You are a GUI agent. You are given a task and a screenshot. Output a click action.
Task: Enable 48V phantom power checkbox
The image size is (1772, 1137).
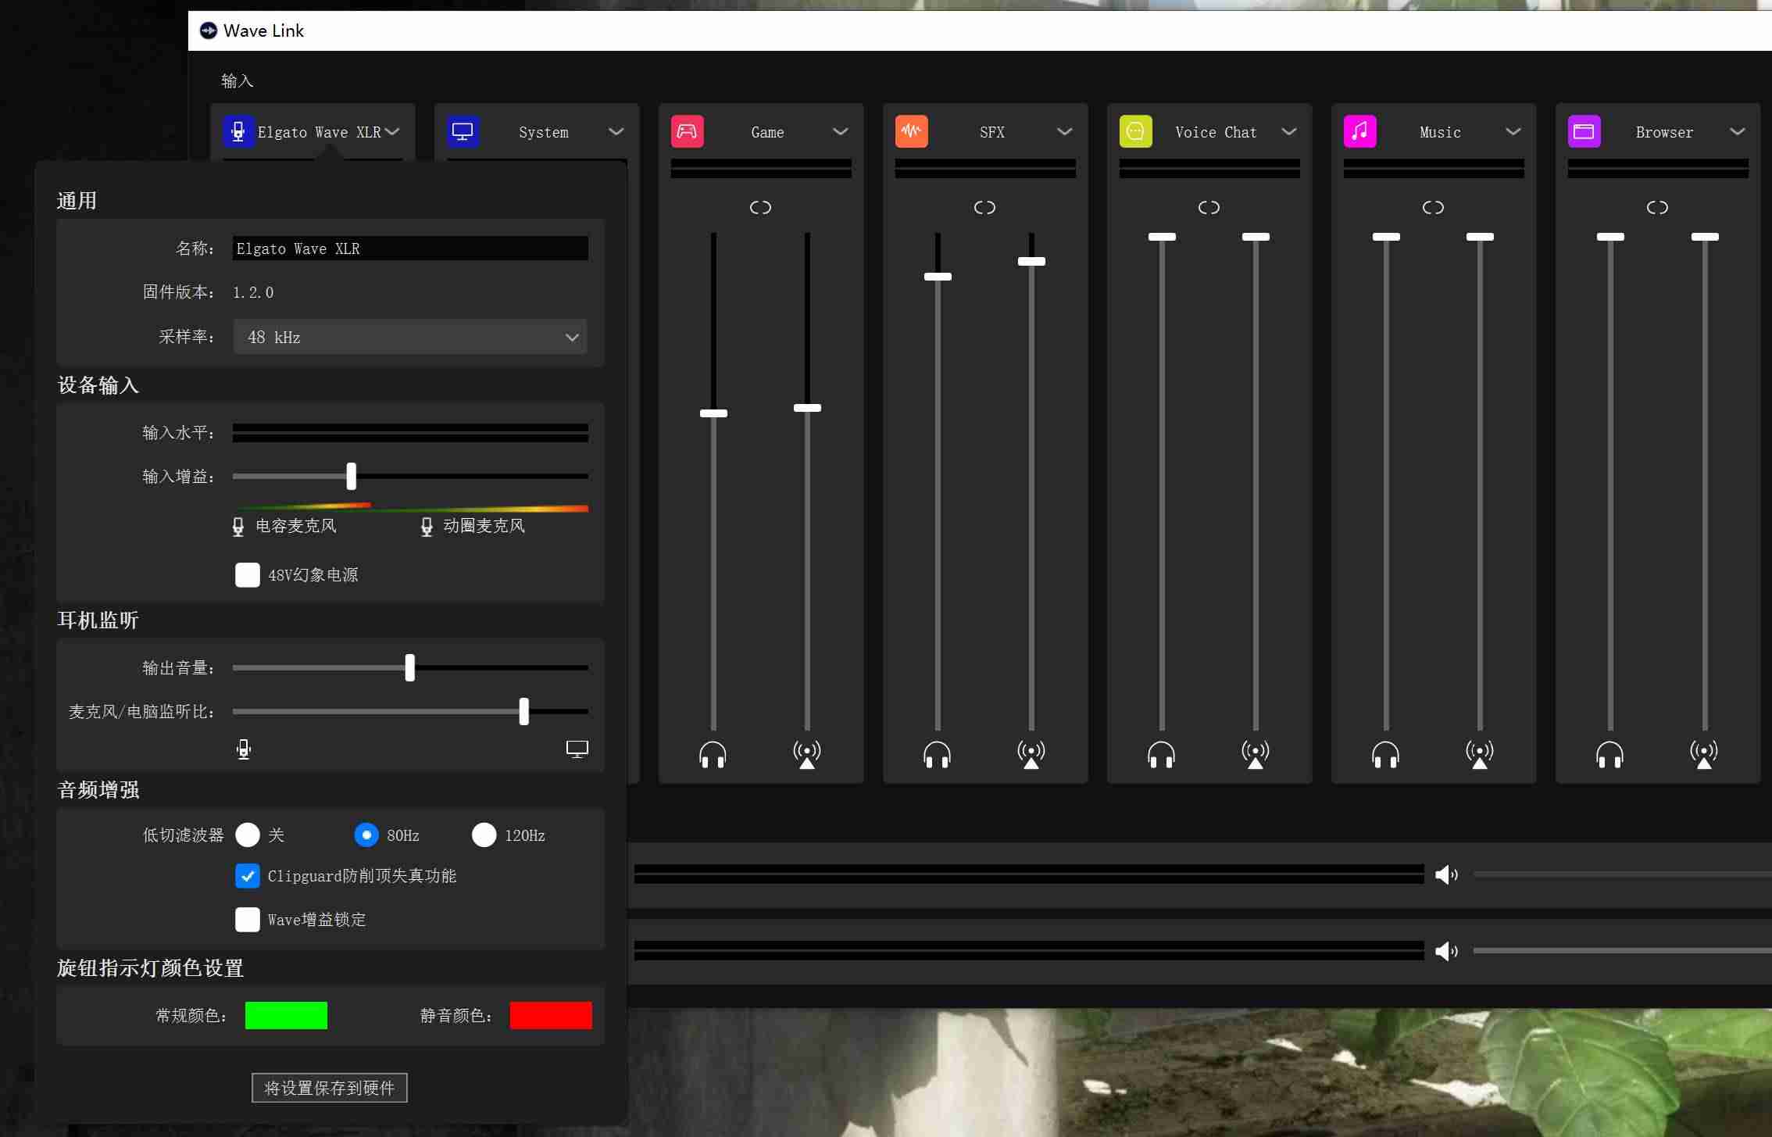248,574
